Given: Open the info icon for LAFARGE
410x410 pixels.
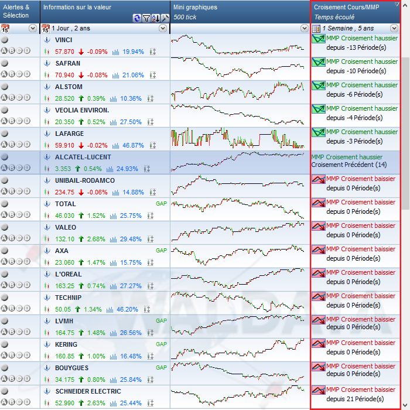Looking at the screenshot, I should pos(47,134).
